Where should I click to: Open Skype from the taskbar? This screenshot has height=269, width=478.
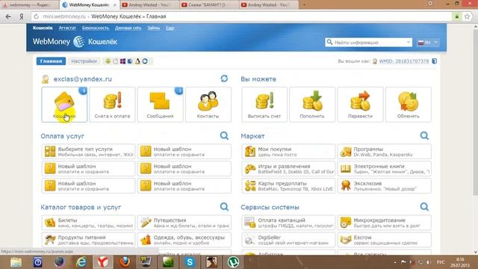(190, 262)
